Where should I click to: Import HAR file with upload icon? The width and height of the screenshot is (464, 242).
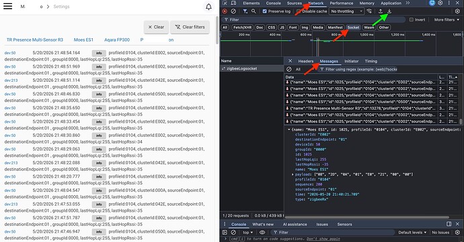pos(381,11)
